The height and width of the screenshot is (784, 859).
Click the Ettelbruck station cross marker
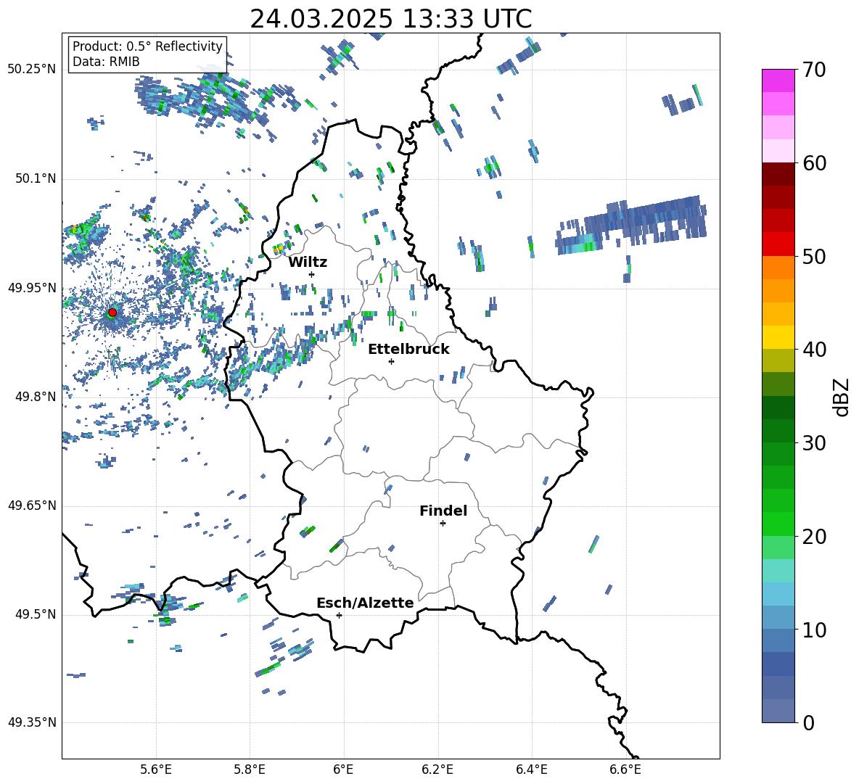coord(391,361)
